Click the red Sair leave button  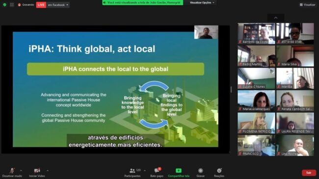pos(309,173)
